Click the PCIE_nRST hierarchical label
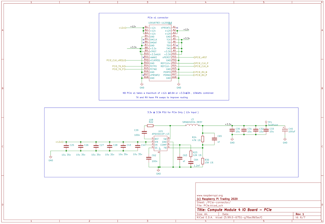The width and height of the screenshot is (325, 224). click(201, 57)
